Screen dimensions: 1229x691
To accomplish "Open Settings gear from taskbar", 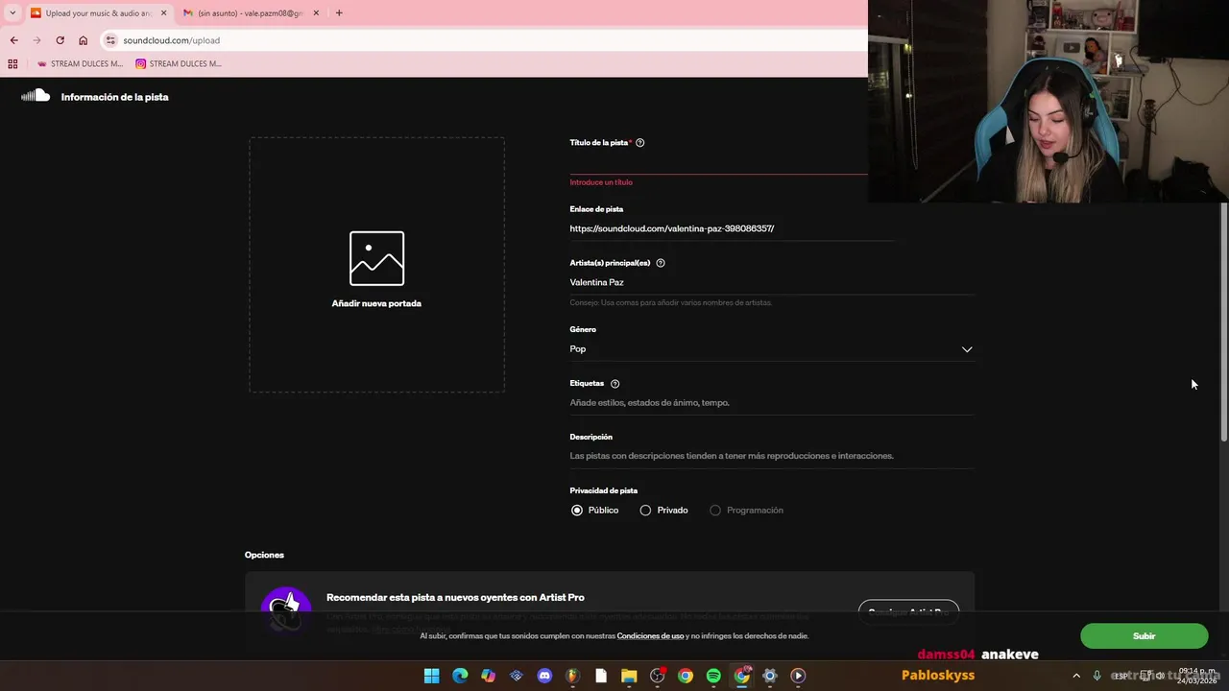I will point(769,676).
